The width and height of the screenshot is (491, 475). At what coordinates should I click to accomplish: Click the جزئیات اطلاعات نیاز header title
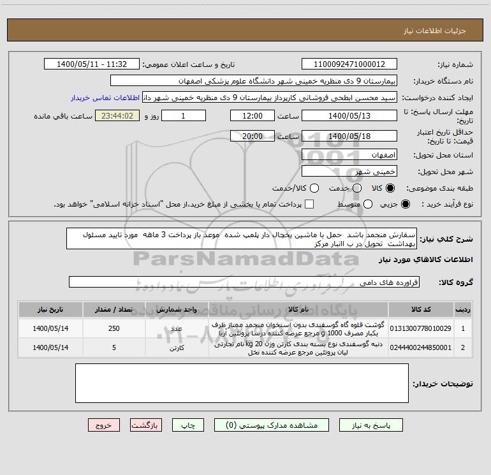(x=435, y=31)
